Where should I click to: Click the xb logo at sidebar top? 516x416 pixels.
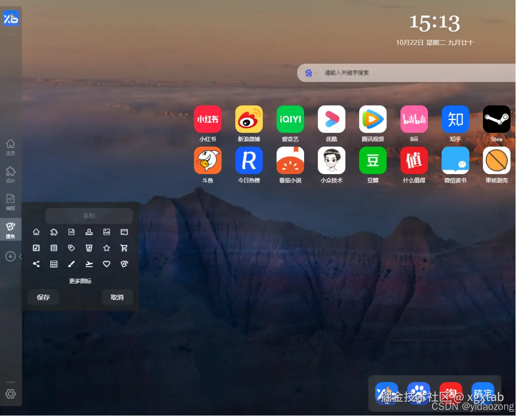(x=11, y=19)
